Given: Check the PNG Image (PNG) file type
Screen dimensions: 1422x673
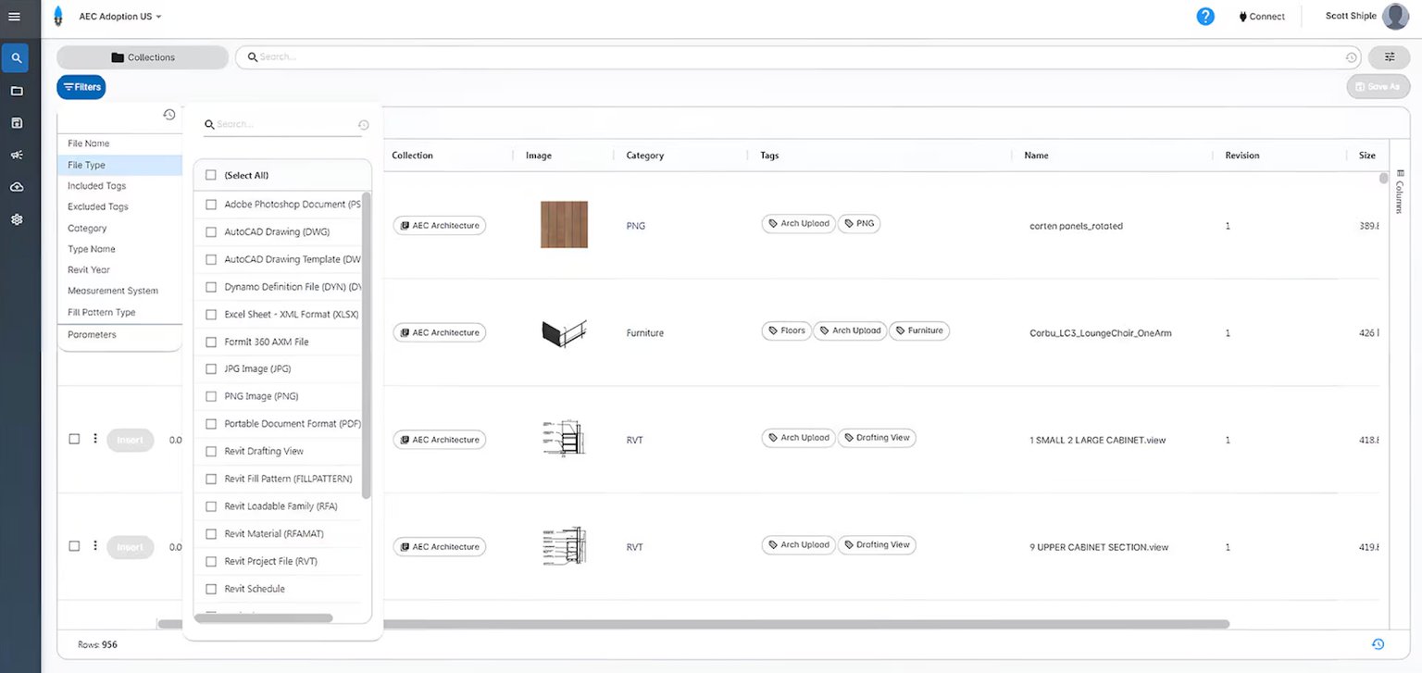Looking at the screenshot, I should click(210, 395).
